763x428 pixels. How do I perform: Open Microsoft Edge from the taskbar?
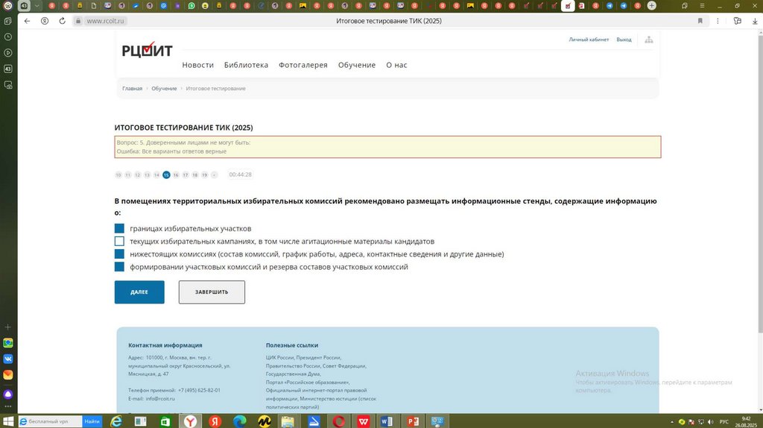click(x=239, y=421)
